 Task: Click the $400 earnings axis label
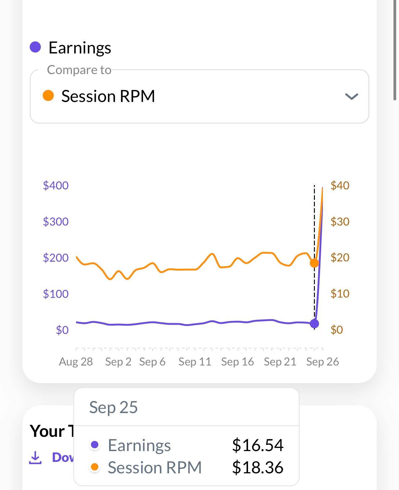click(x=56, y=185)
